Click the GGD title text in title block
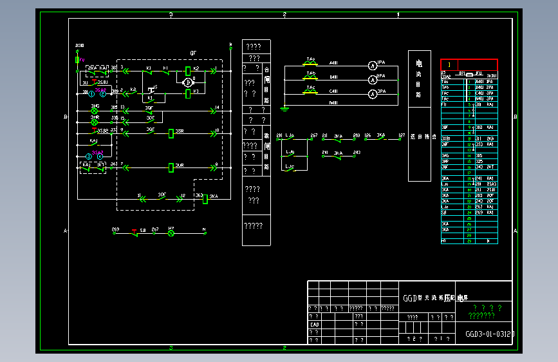 (x=435, y=298)
